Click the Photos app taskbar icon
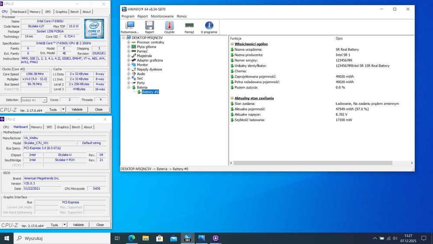433x244 pixels. [x=202, y=238]
